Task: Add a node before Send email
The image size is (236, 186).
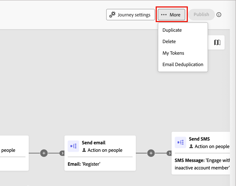Action: [x=44, y=153]
